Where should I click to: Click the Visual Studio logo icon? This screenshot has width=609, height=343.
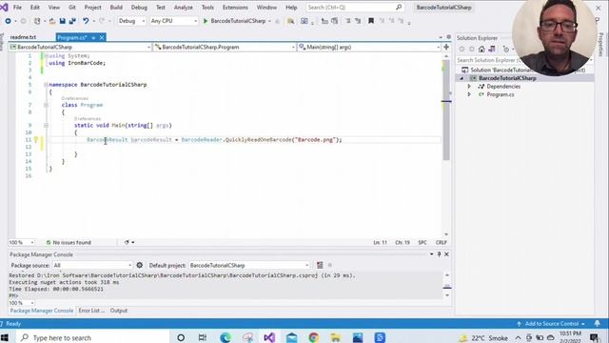coord(4,7)
